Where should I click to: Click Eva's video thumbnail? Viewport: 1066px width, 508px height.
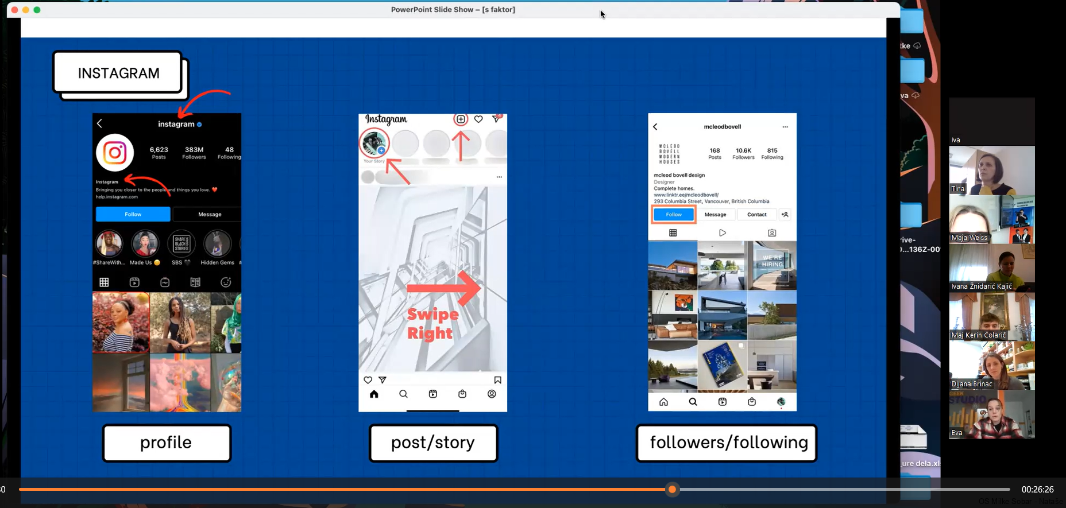(x=992, y=414)
